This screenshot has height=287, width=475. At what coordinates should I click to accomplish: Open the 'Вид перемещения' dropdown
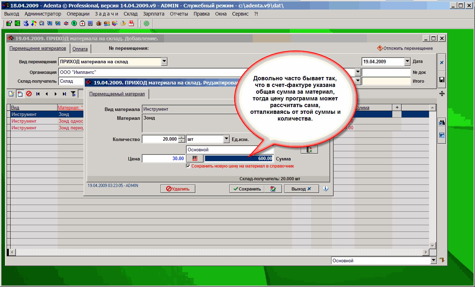(x=164, y=61)
